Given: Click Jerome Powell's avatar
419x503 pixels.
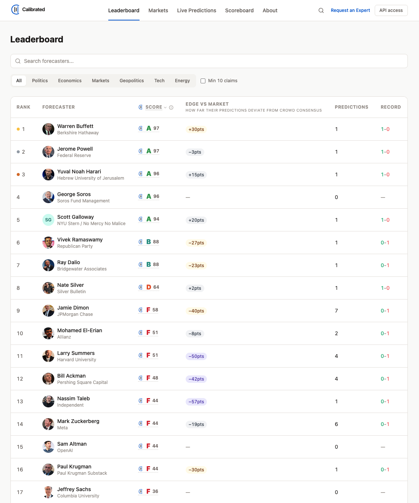Looking at the screenshot, I should point(48,152).
